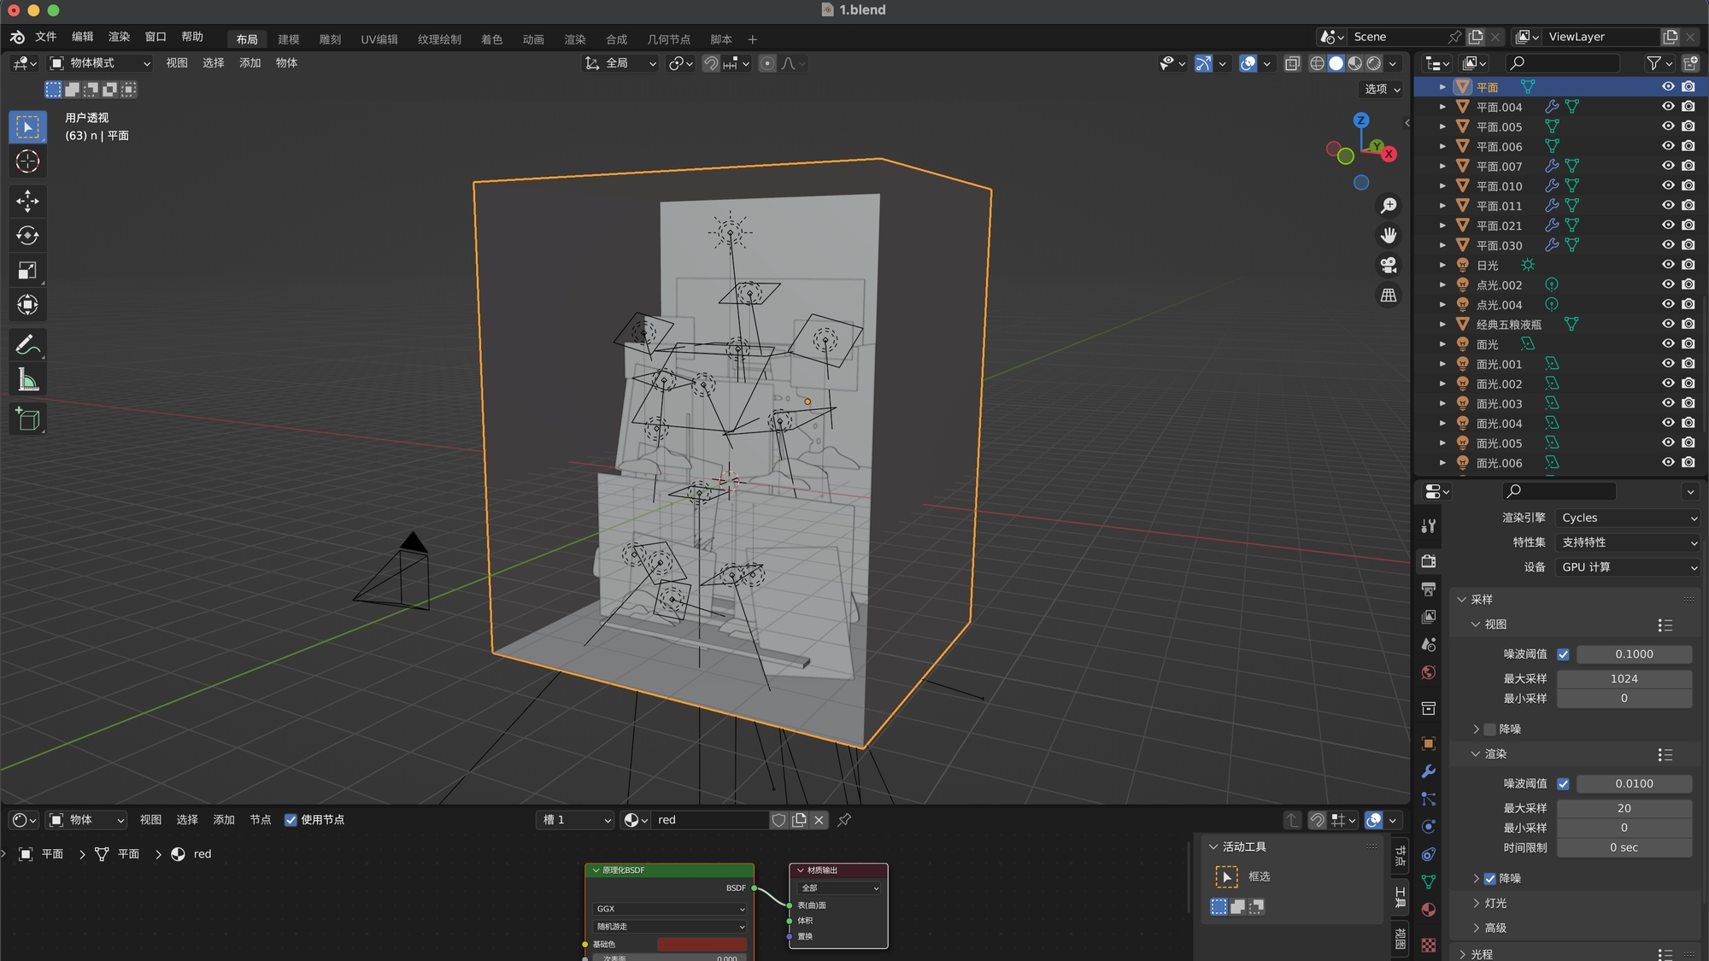This screenshot has width=1709, height=961.
Task: Disable render camera icon for 面光.003
Action: tap(1688, 403)
